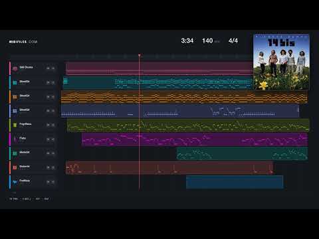Mute the FngrBass track
This screenshot has width=319, height=239.
(x=48, y=125)
